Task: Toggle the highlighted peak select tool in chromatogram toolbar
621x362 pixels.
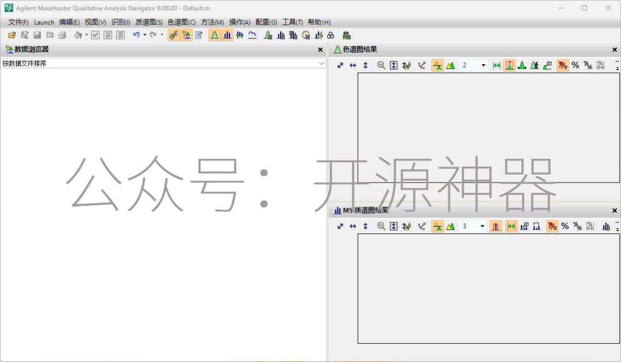Action: click(x=509, y=65)
